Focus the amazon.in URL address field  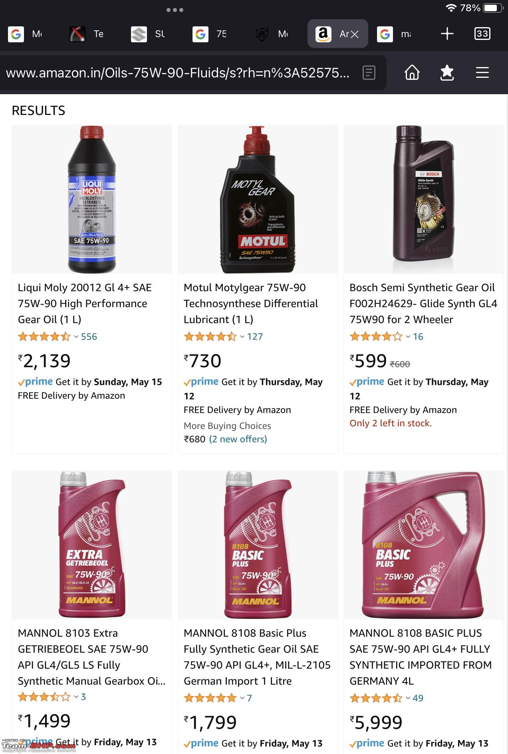click(x=178, y=73)
